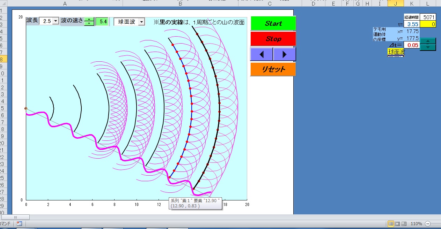441x229 pixels.
Task: Select the t= cell showing 3.55
Action: [x=412, y=24]
